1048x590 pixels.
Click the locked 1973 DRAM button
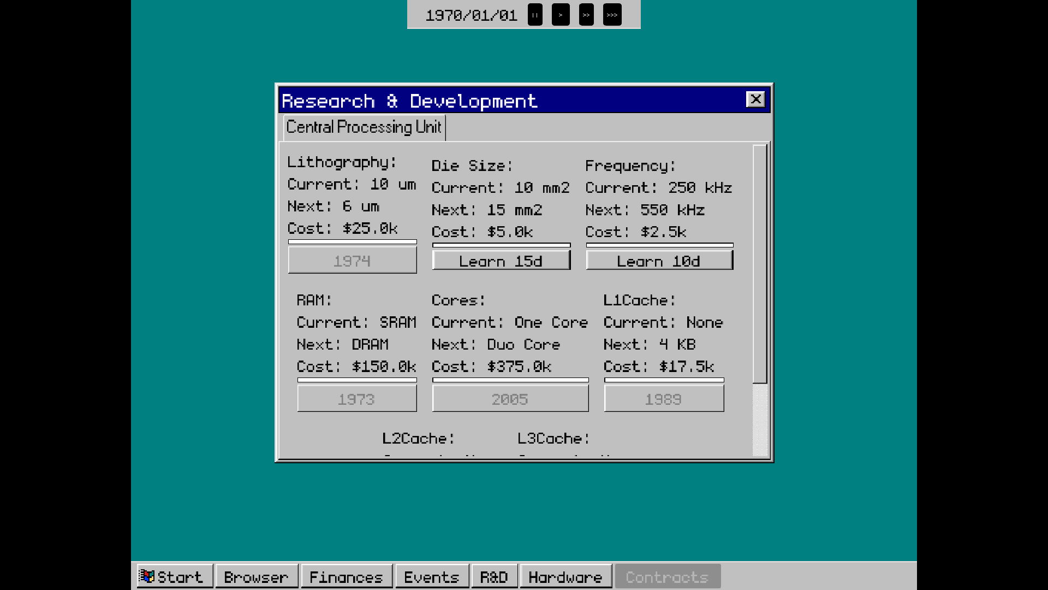[x=357, y=398]
